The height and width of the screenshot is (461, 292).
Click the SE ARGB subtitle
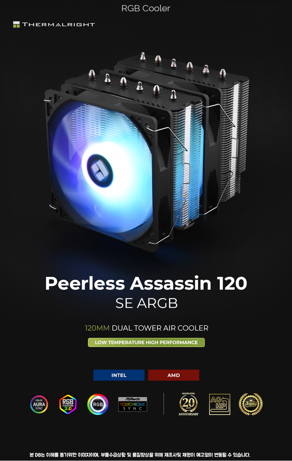point(146,303)
